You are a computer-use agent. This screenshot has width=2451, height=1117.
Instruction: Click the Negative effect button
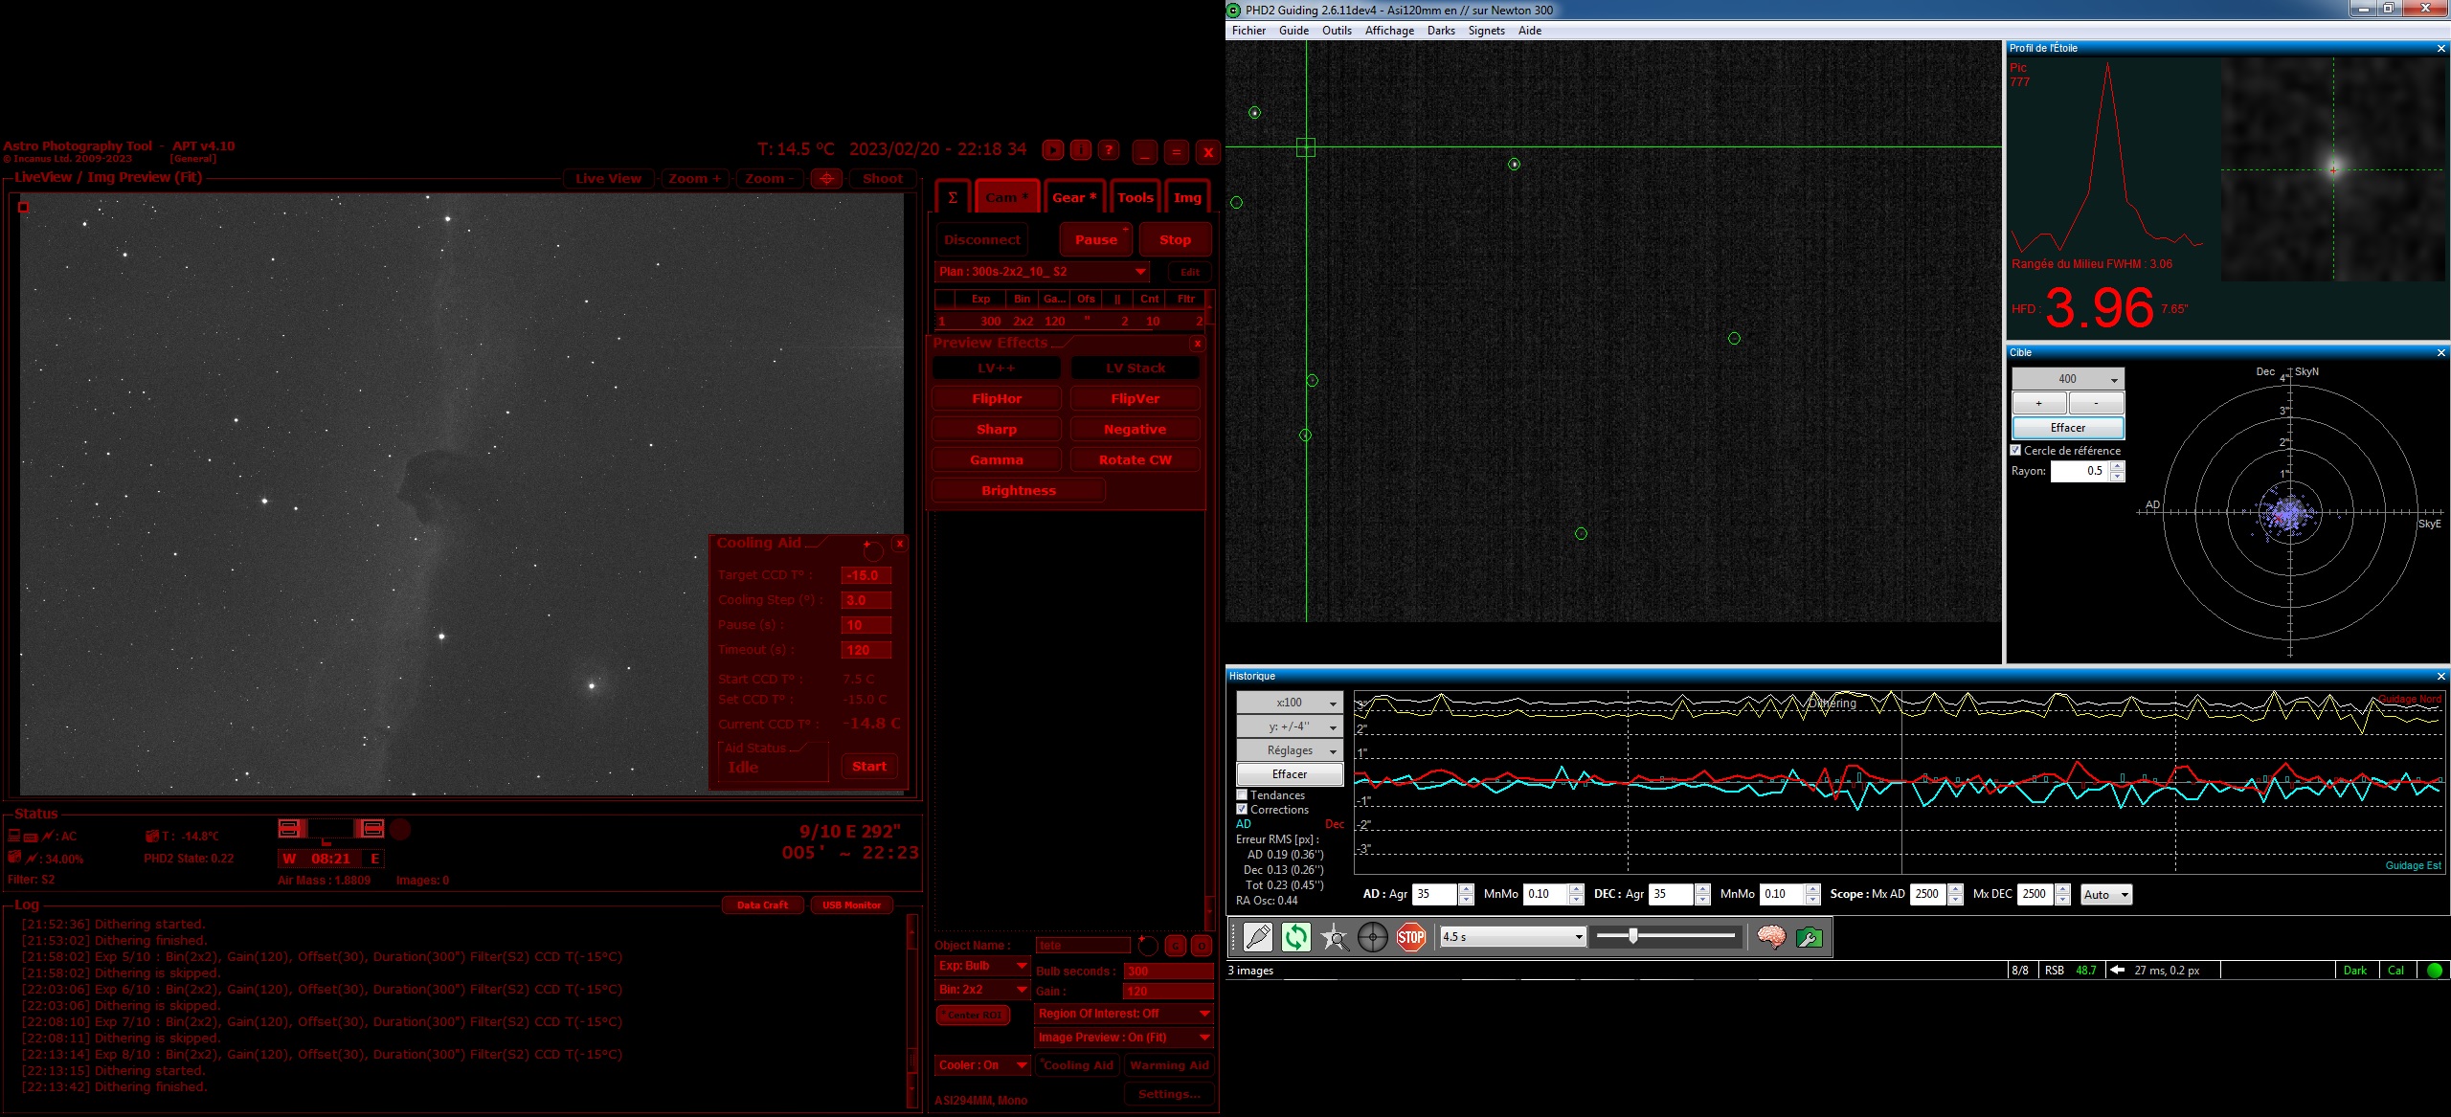(x=1135, y=429)
